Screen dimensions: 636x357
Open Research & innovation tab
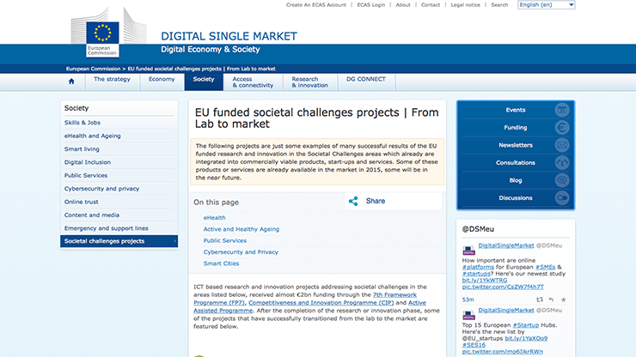[309, 82]
